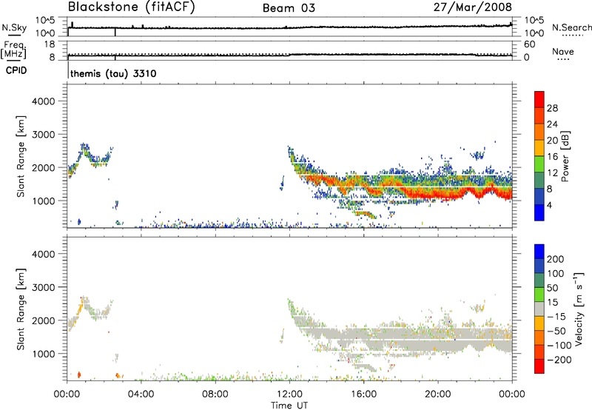Viewport: 592px width, 410px height.
Task: Select the '4000' tick in the power panel
Action: pyautogui.click(x=43, y=101)
